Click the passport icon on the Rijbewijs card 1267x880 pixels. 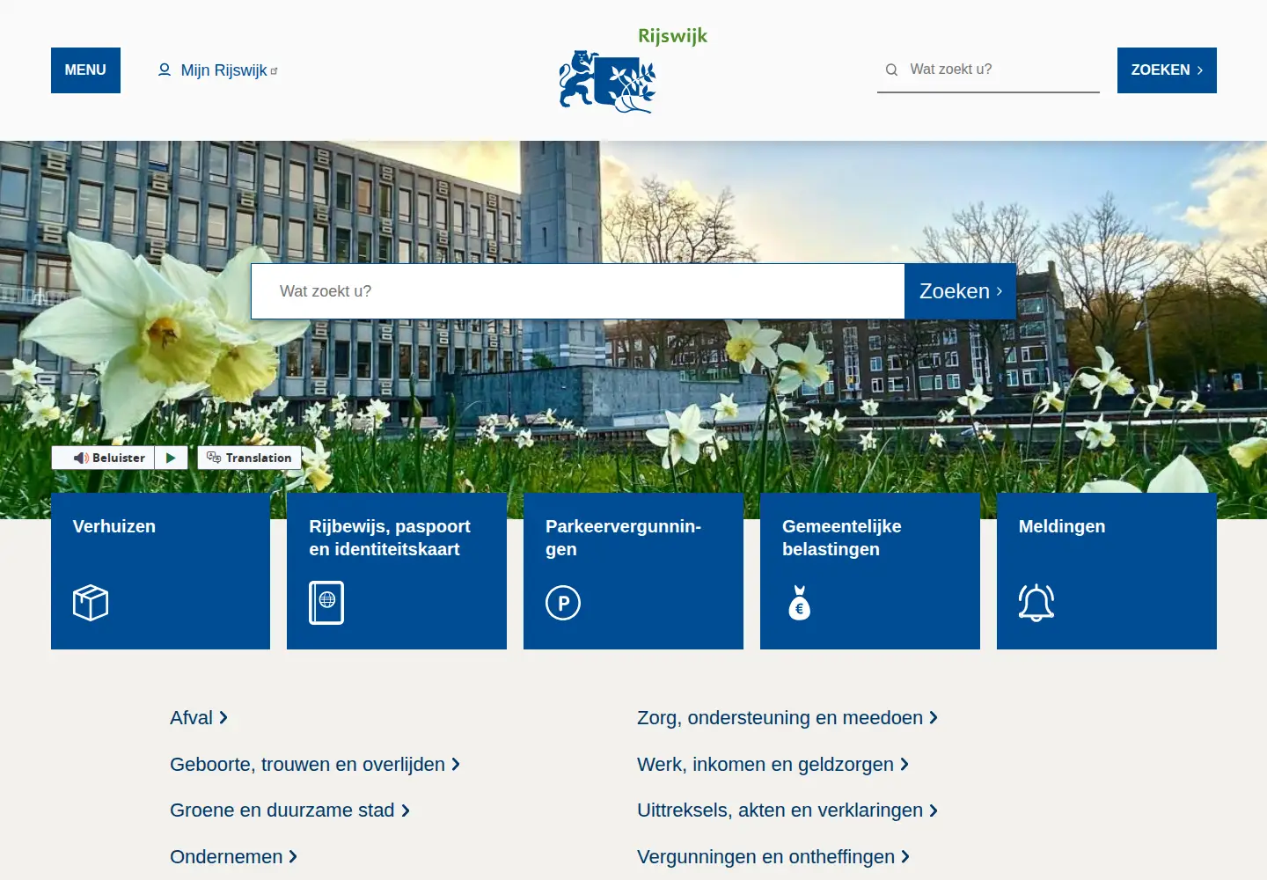[x=326, y=603]
